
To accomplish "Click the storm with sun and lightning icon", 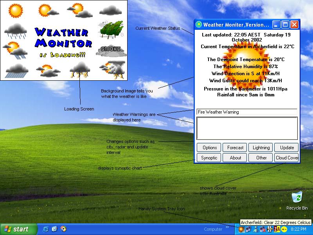I will [x=112, y=69].
